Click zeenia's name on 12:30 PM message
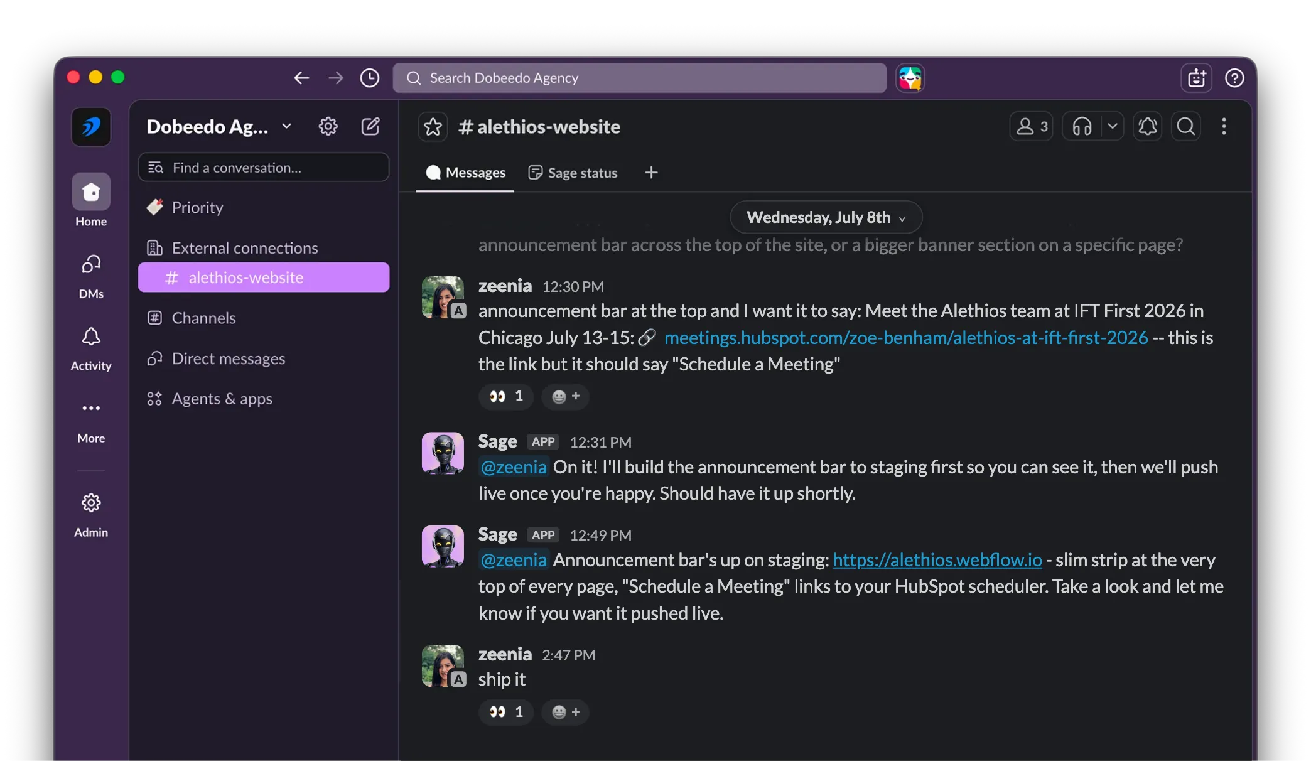This screenshot has height=781, width=1311. point(505,286)
